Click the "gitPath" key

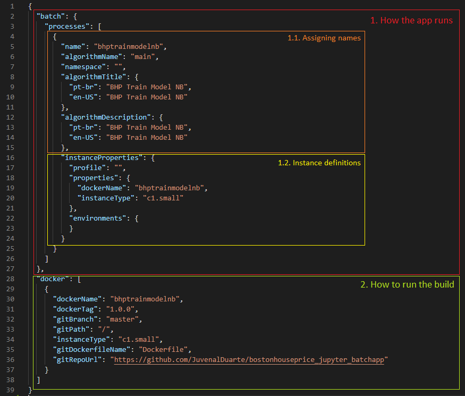point(71,329)
